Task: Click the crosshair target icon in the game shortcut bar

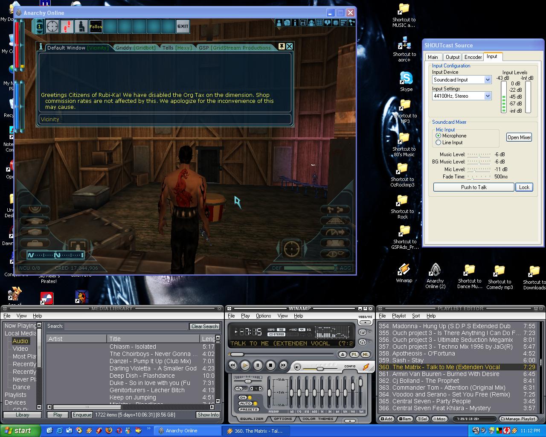Action: click(52, 26)
